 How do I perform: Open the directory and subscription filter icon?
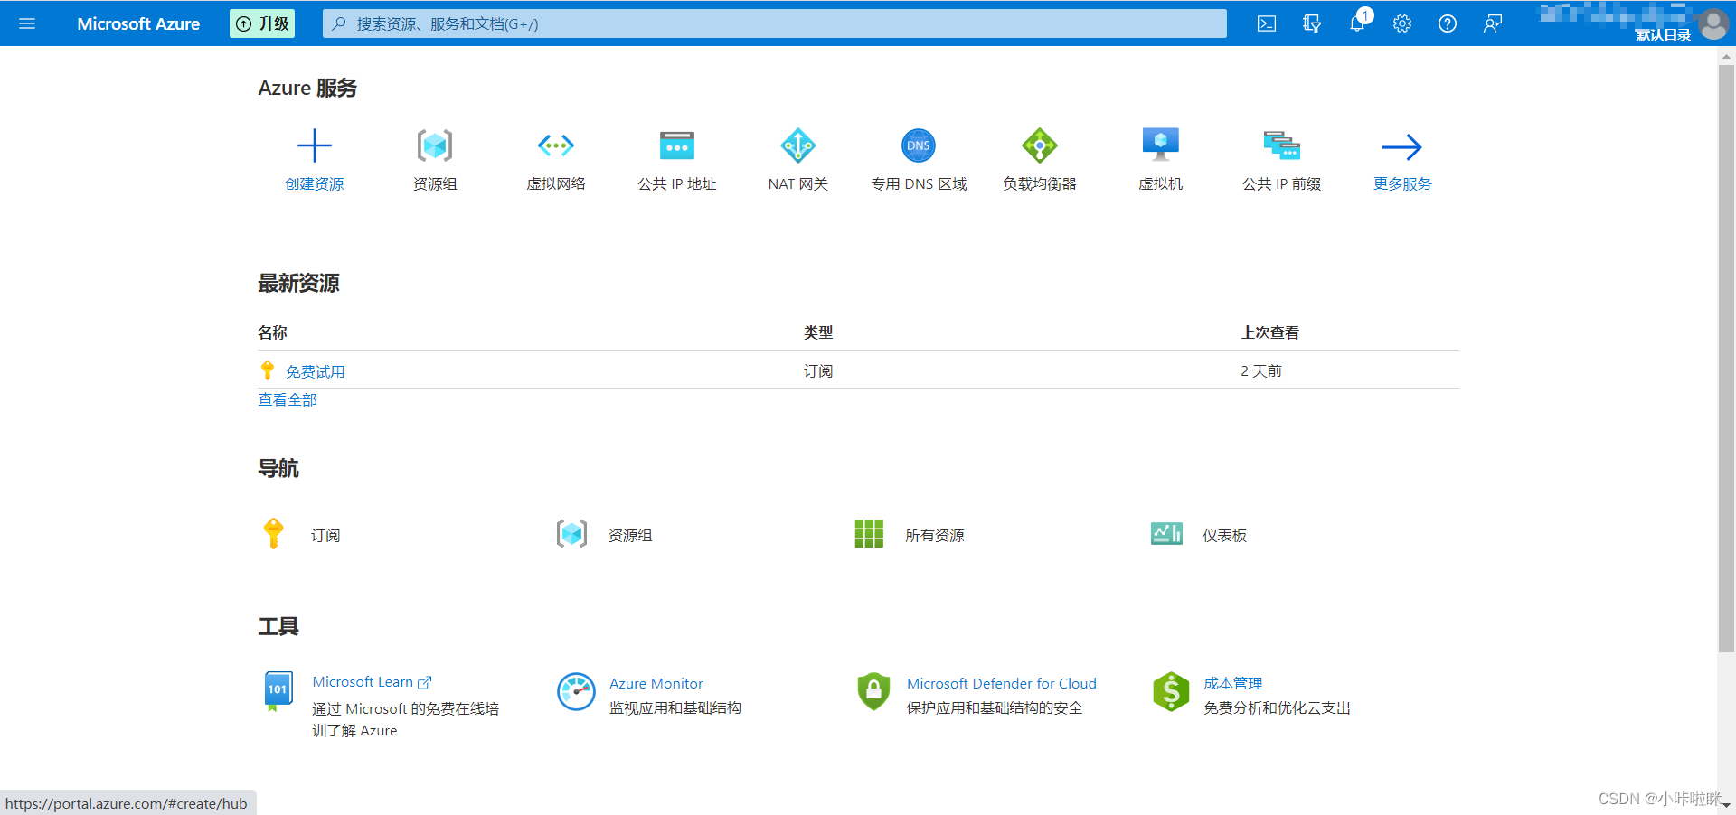click(x=1312, y=23)
